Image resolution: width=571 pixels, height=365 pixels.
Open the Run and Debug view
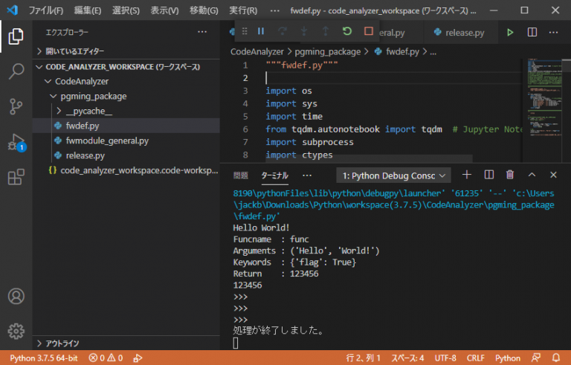tap(16, 141)
